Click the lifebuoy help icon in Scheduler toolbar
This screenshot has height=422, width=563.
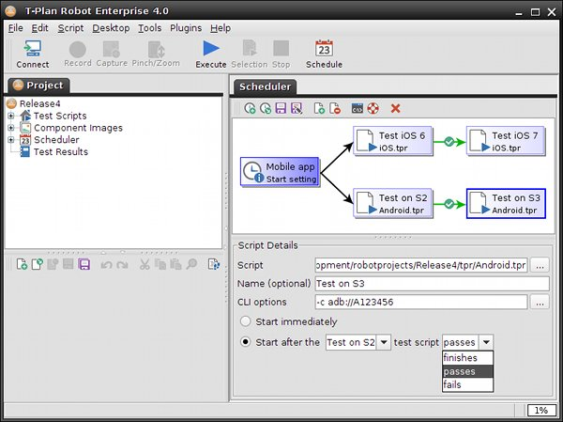(x=373, y=109)
